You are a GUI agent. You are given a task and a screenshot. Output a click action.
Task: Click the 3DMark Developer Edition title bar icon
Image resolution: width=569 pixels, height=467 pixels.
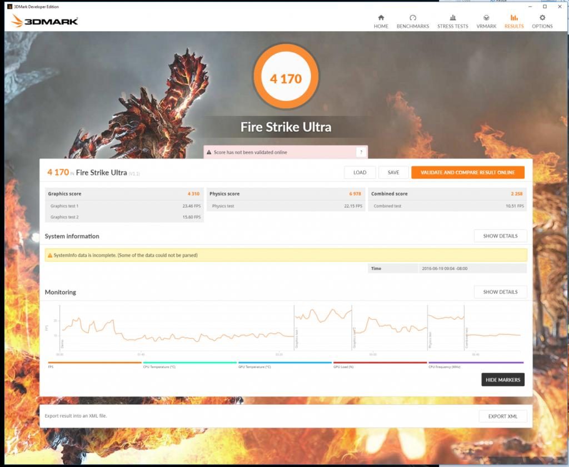(10, 7)
